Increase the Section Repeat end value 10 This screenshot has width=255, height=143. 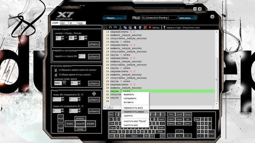coord(75,37)
